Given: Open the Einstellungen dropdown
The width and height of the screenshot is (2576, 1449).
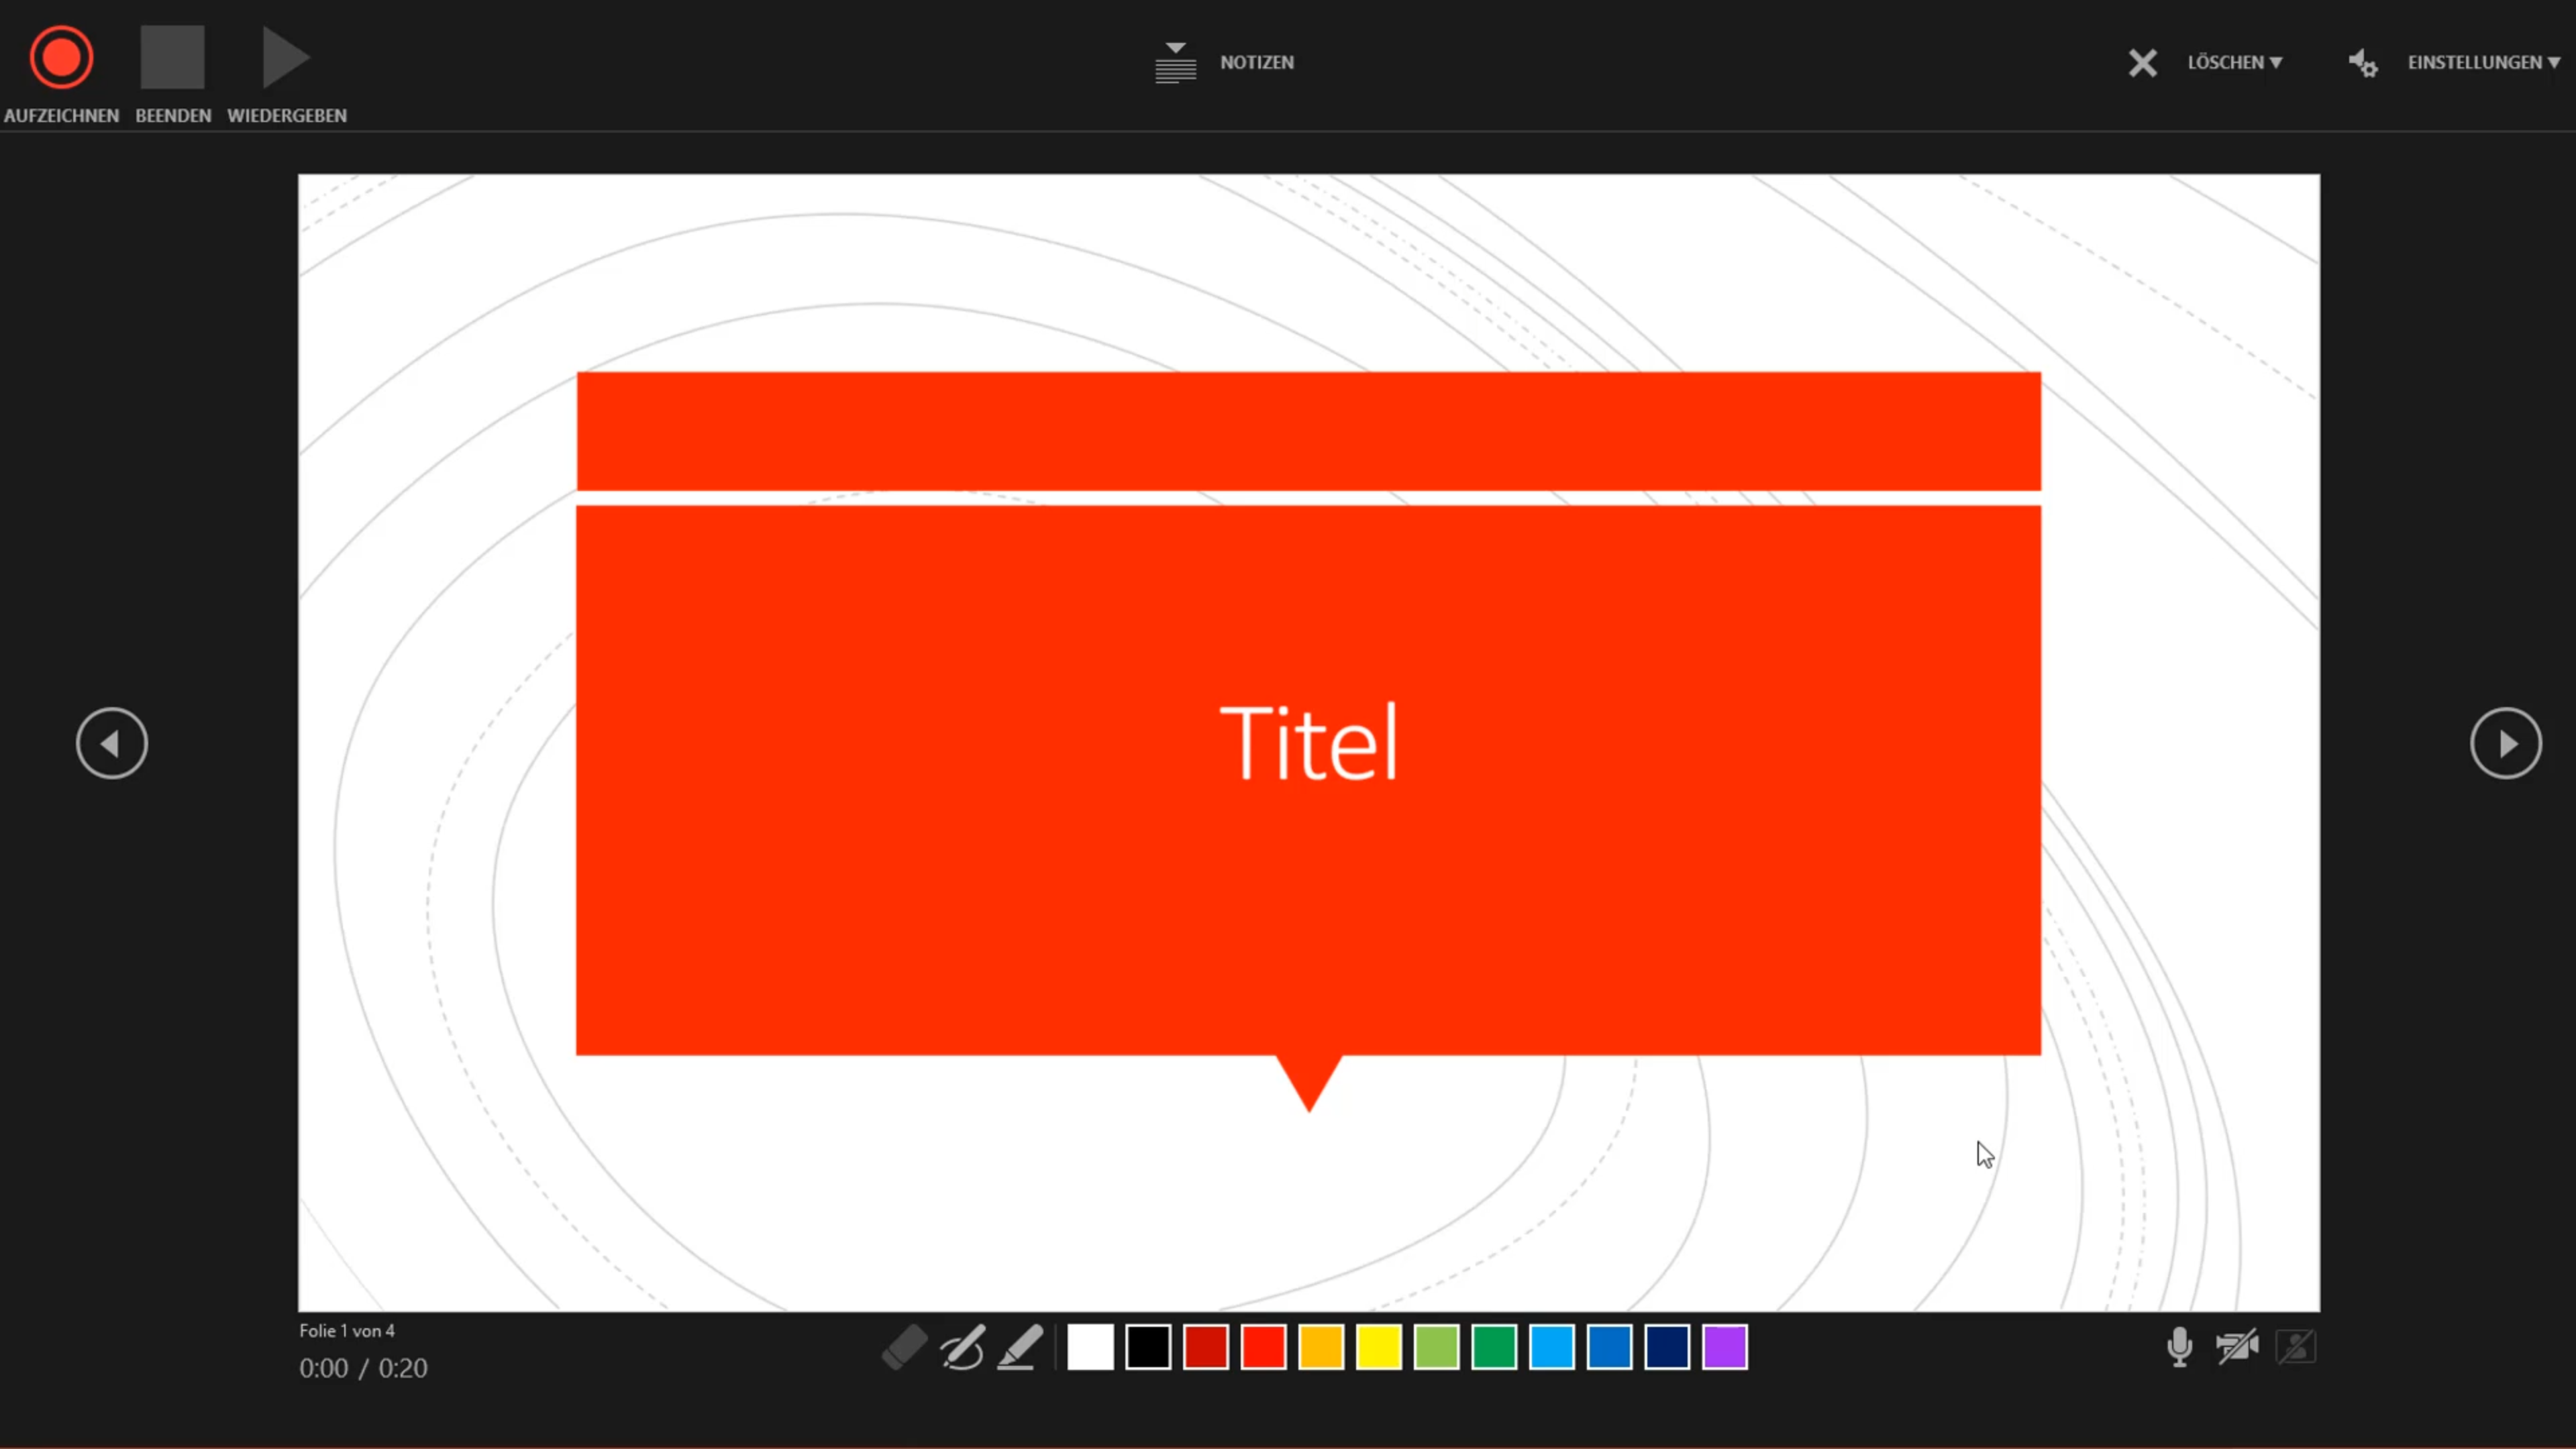Looking at the screenshot, I should click(2483, 62).
